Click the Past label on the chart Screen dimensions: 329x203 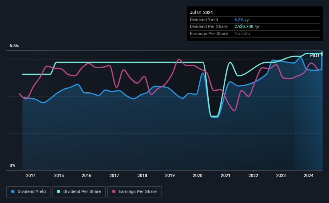315,55
